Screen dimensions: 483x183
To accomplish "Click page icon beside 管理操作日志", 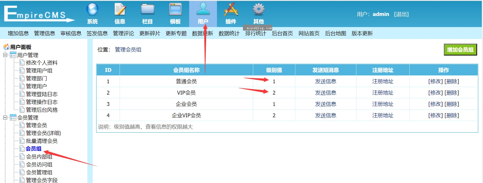I will pos(22,102).
